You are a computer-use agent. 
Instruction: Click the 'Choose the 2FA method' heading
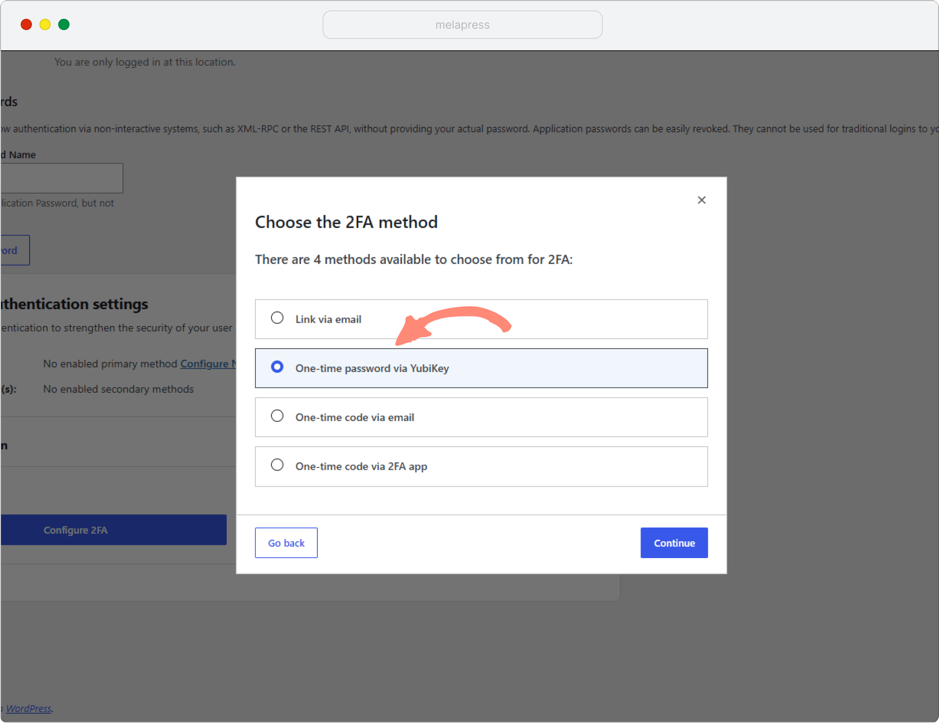346,222
